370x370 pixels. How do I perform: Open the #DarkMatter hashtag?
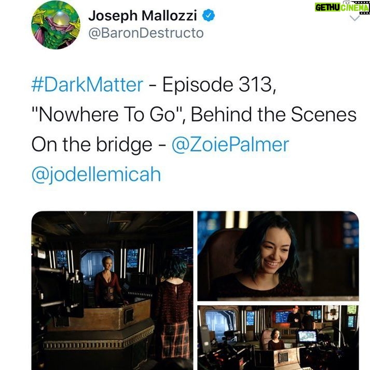(x=87, y=85)
